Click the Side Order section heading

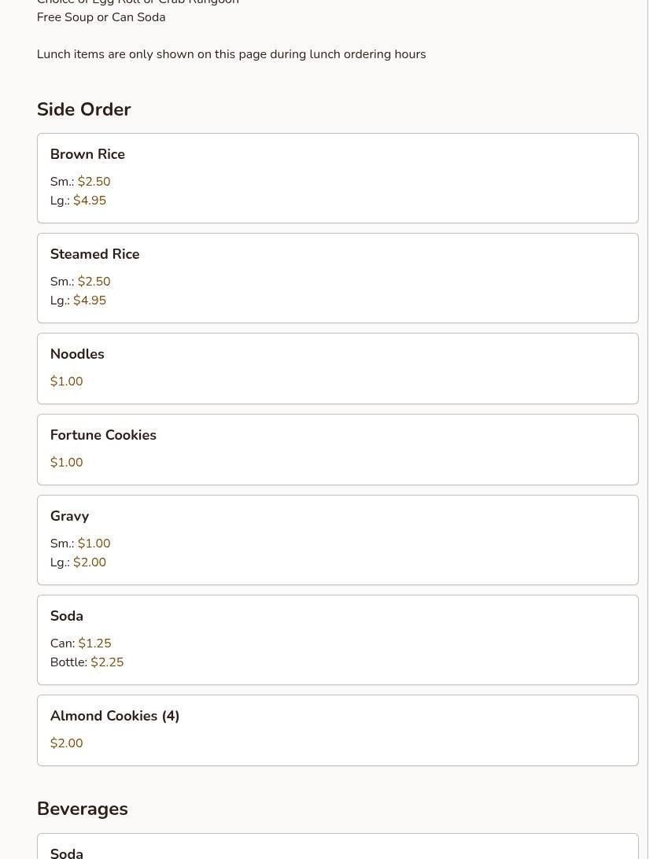tap(83, 109)
